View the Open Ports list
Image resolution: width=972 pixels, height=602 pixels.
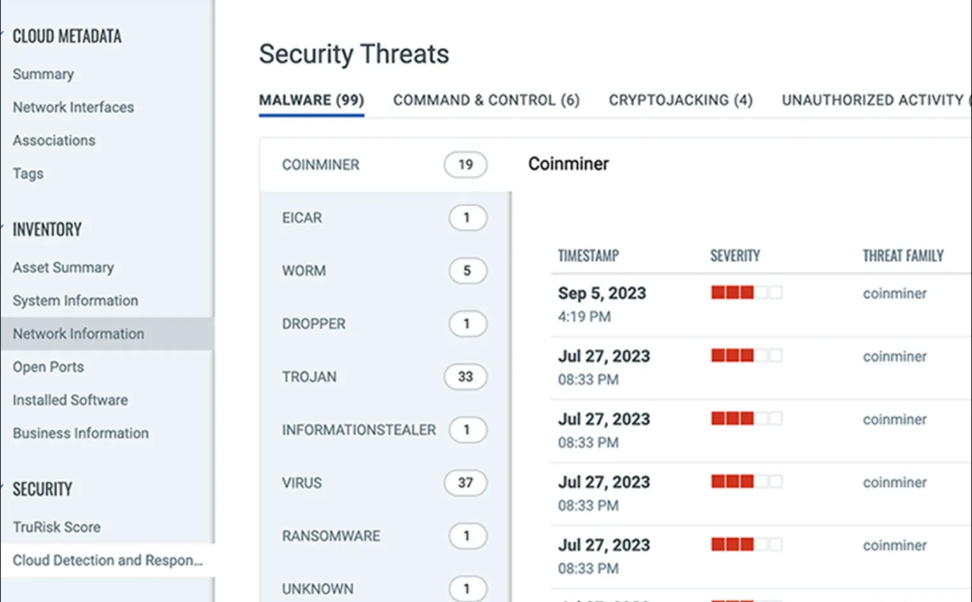[48, 367]
